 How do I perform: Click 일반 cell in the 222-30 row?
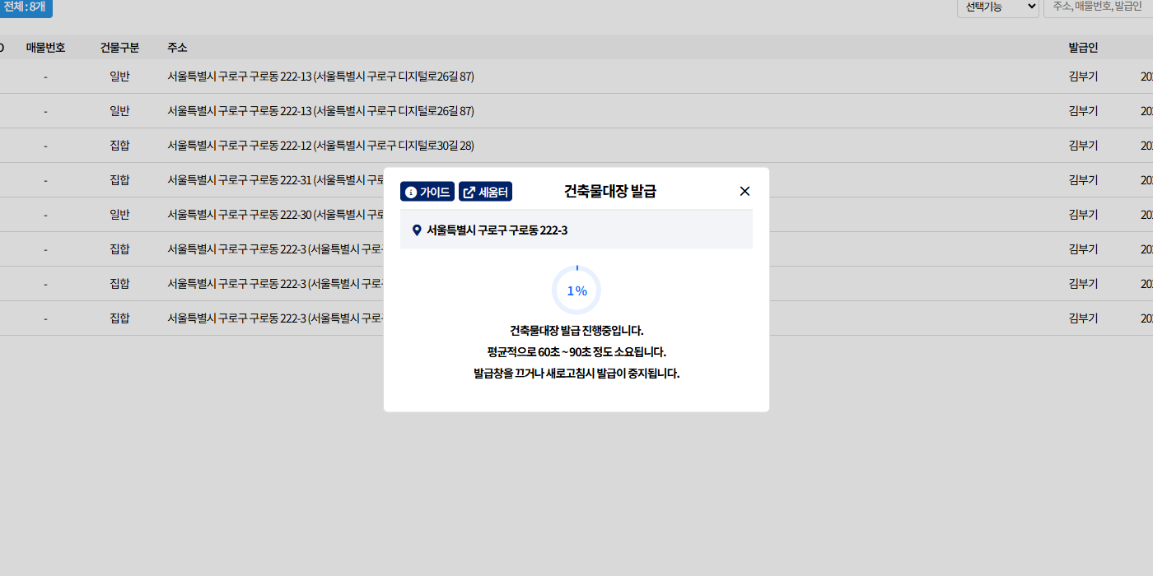tap(119, 215)
